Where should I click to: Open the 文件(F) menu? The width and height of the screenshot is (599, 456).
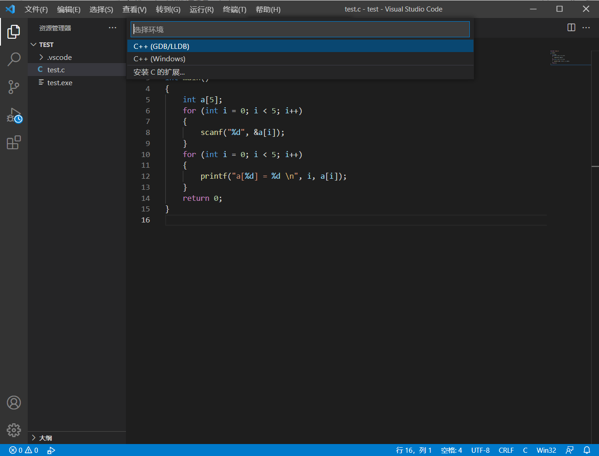pos(36,9)
